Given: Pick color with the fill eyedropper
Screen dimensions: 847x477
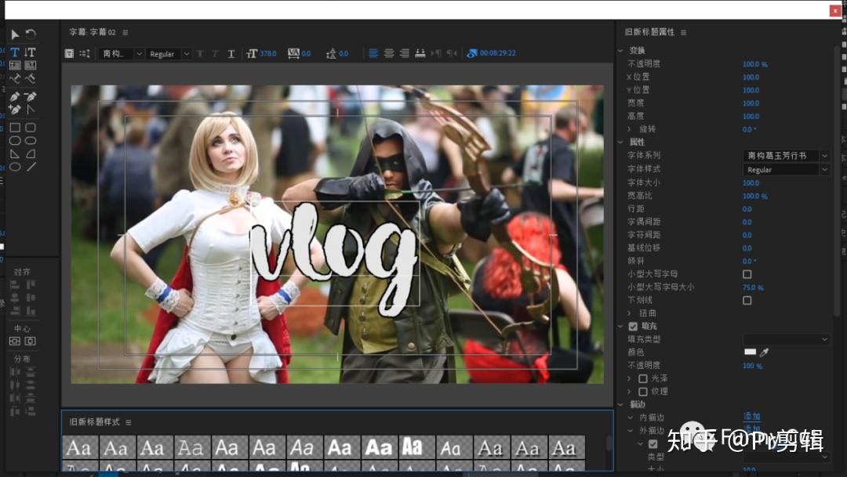Looking at the screenshot, I should coord(764,352).
